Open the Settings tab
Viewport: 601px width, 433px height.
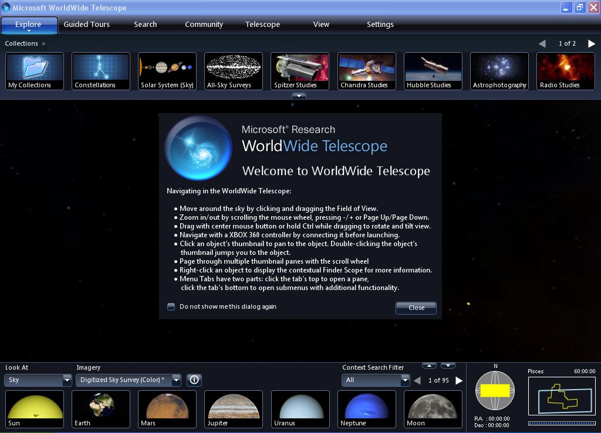click(x=380, y=24)
